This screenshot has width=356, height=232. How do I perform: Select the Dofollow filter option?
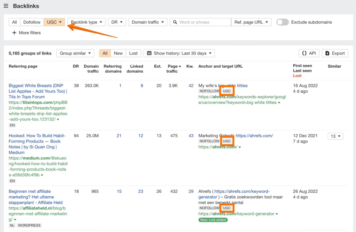click(x=32, y=22)
